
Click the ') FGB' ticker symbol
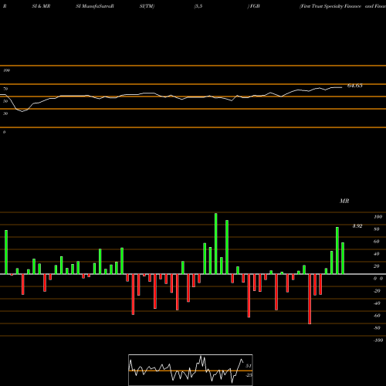pos(254,6)
